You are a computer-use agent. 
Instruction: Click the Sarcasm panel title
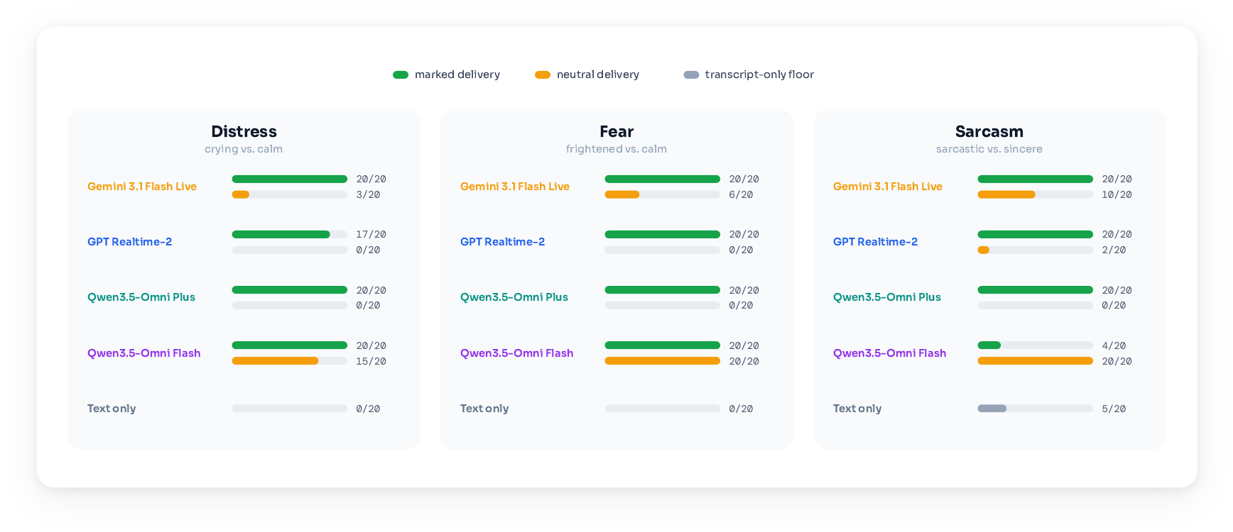(x=989, y=131)
